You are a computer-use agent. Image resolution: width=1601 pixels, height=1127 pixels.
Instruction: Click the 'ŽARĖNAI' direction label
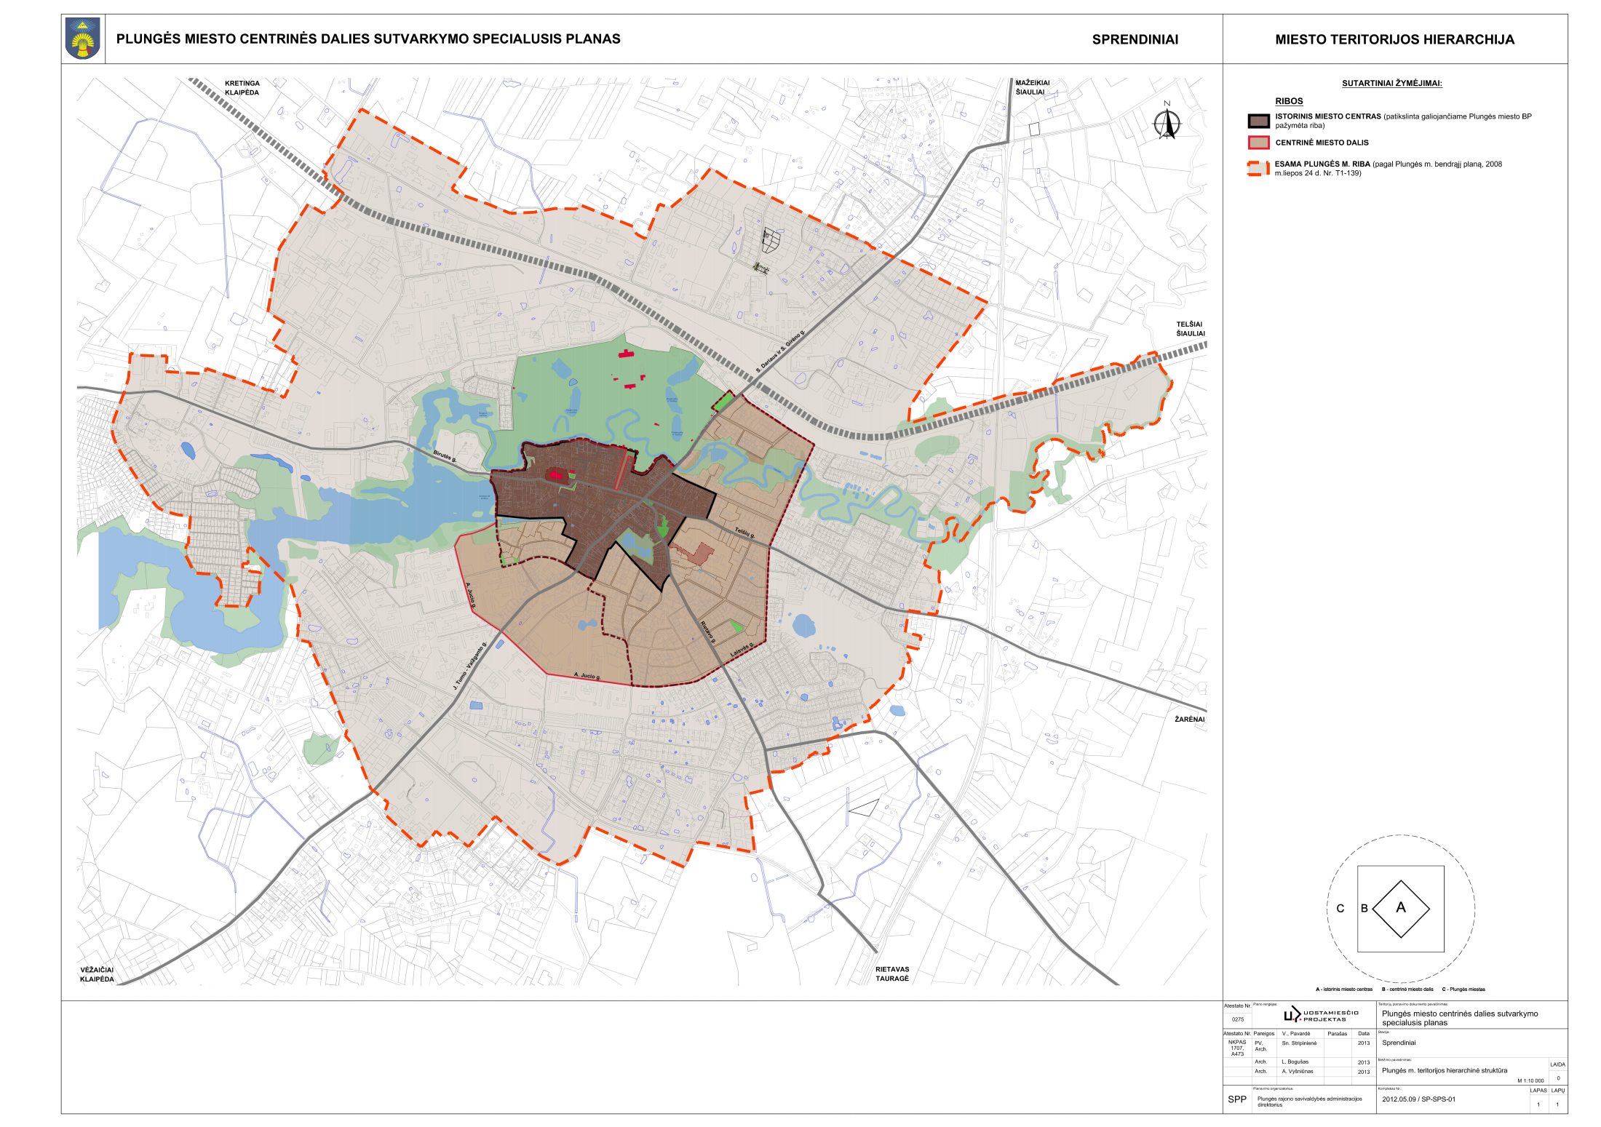[1189, 719]
